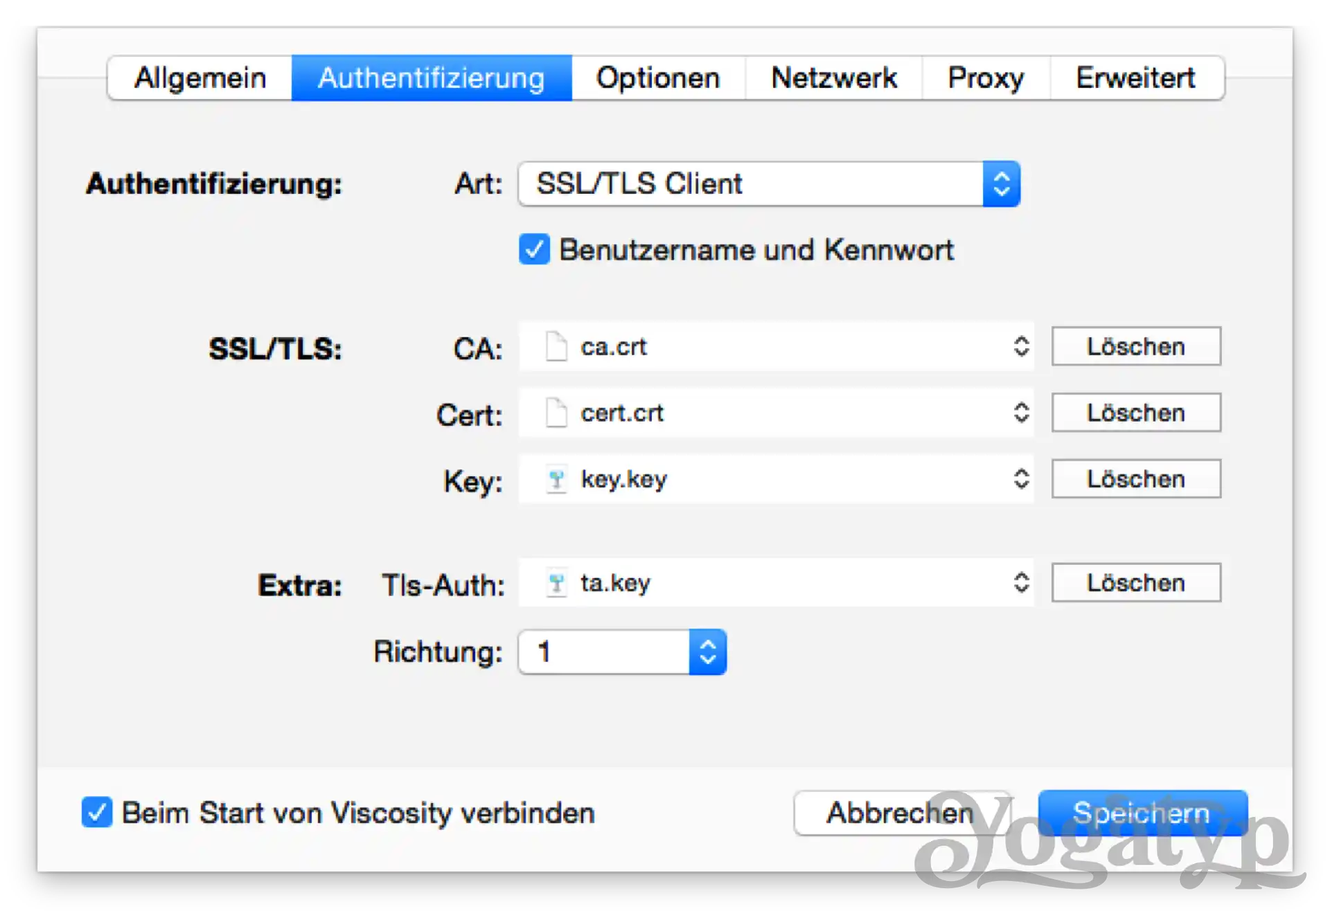
Task: Click Löschen next to ta.key
Action: click(x=1136, y=583)
